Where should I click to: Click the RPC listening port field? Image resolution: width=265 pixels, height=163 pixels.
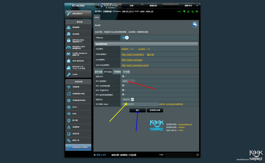point(128,81)
